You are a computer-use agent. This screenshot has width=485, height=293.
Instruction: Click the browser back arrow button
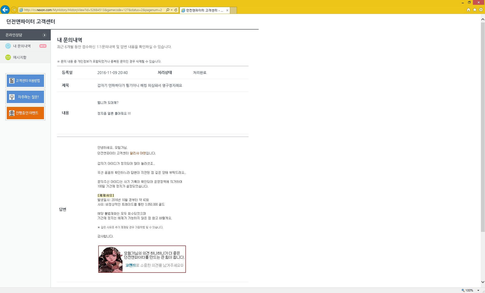(5, 10)
